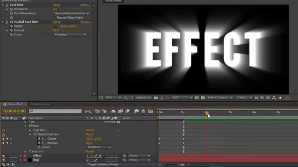
Task: Click the 0;00;02;00 timecode display
Action: point(14,111)
